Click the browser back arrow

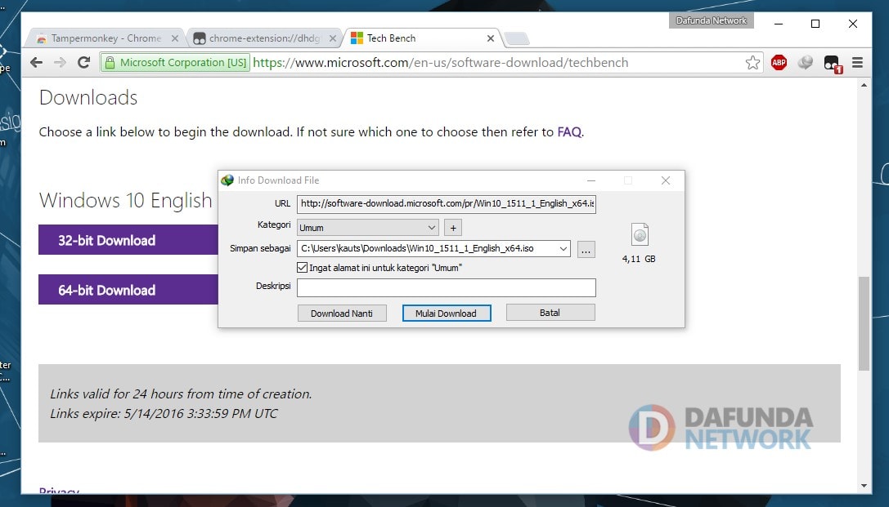36,63
